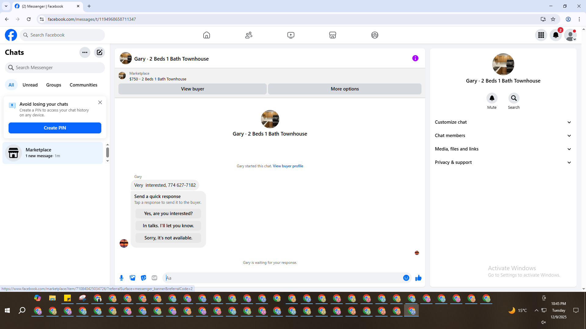586x329 pixels.
Task: Attach a photo using the image icon
Action: click(x=132, y=278)
